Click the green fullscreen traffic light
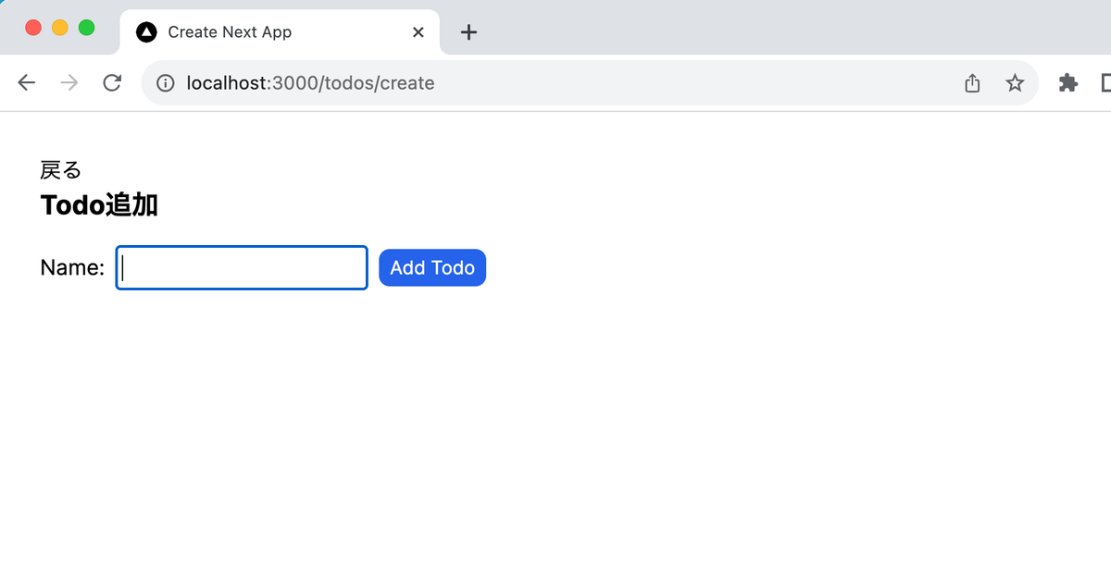1111x566 pixels. click(86, 29)
